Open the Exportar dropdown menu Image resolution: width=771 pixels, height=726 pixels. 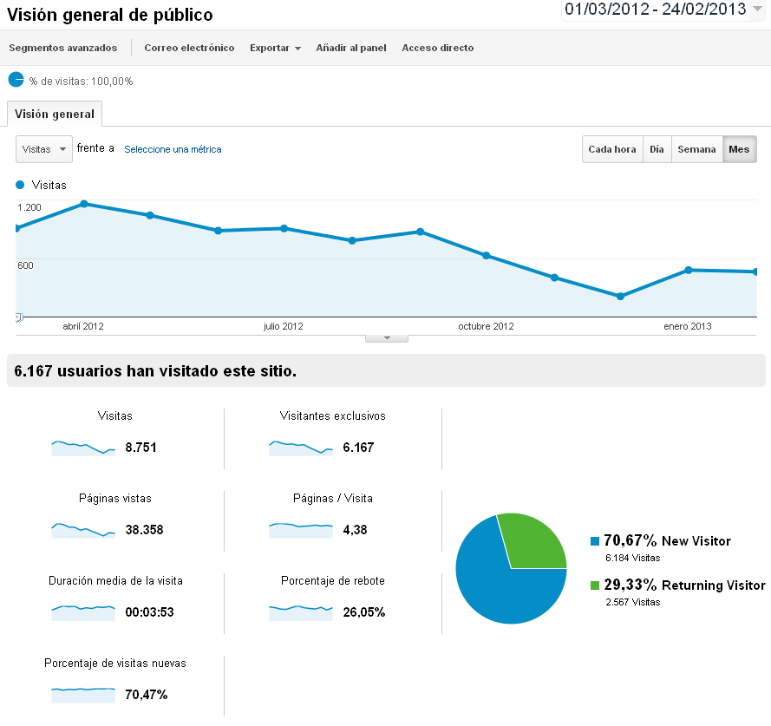pos(275,48)
